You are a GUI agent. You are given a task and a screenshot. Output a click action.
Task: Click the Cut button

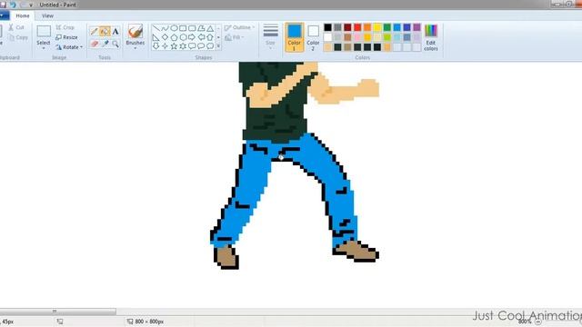(x=16, y=27)
